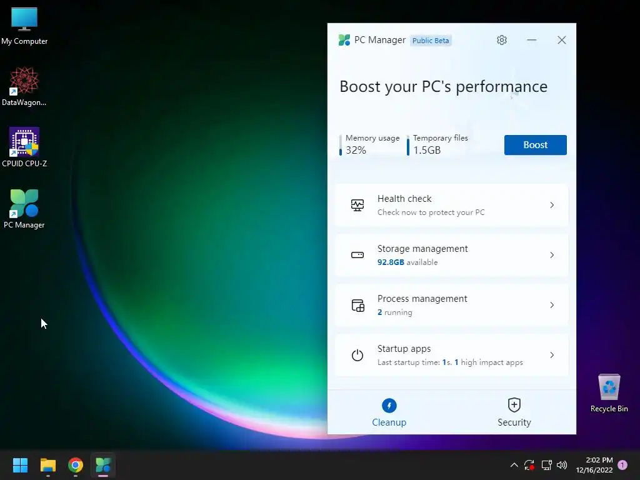The width and height of the screenshot is (640, 480).
Task: Click 'Boost your PC's performance' heading
Action: coord(443,86)
